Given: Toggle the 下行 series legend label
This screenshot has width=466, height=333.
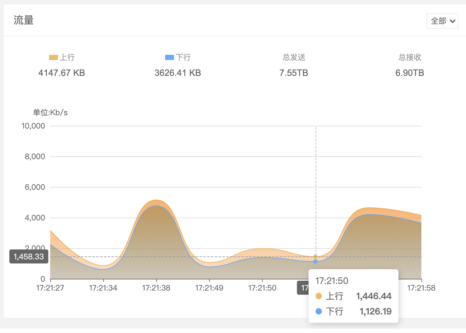Looking at the screenshot, I should [x=183, y=57].
